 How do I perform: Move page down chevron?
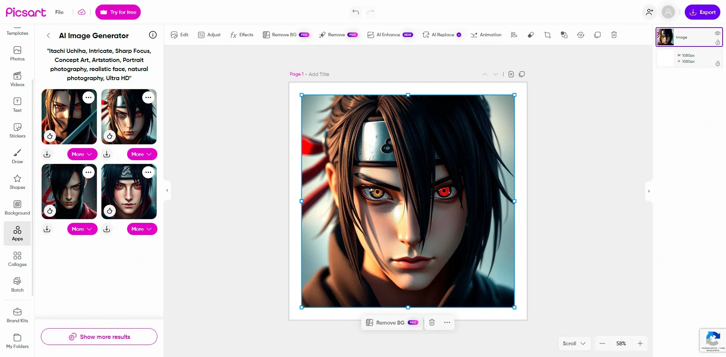[x=496, y=74]
